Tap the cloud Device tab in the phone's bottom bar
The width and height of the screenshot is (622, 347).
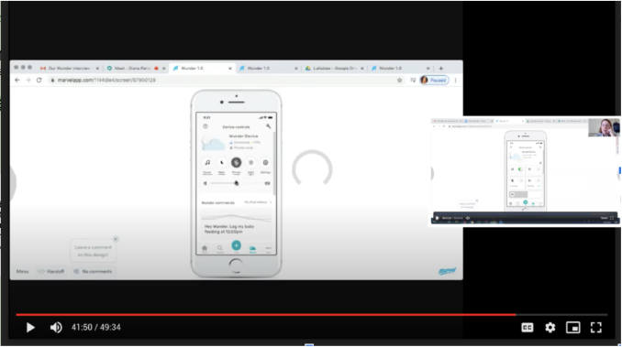pyautogui.click(x=252, y=249)
